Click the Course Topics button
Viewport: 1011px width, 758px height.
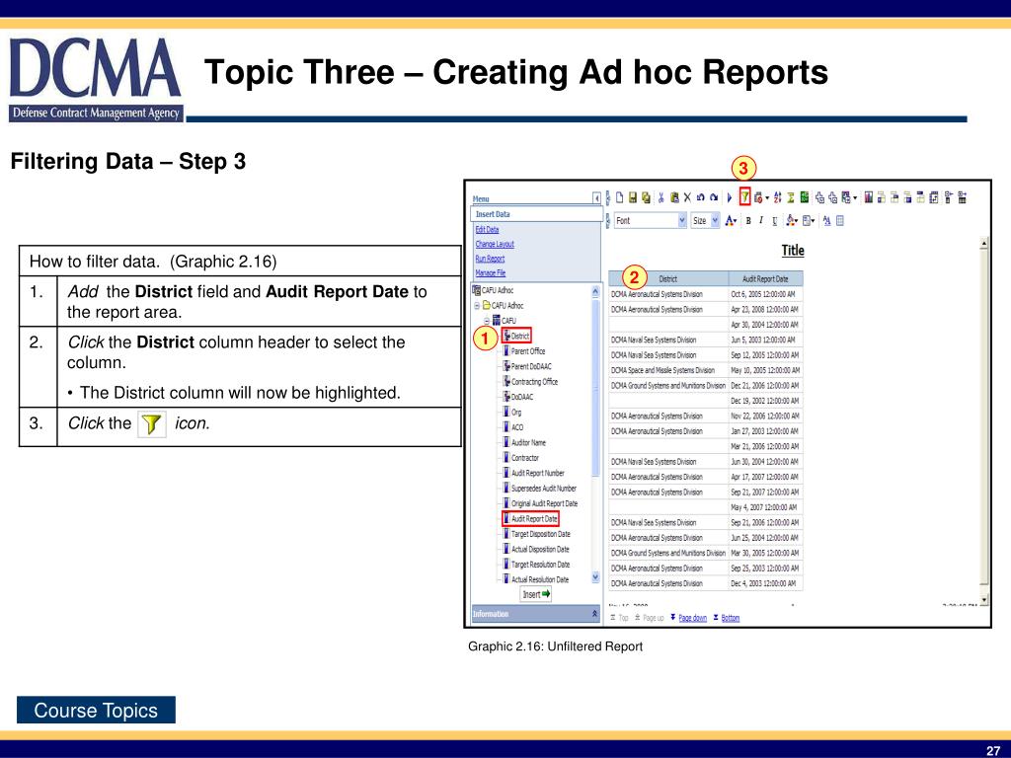[96, 710]
